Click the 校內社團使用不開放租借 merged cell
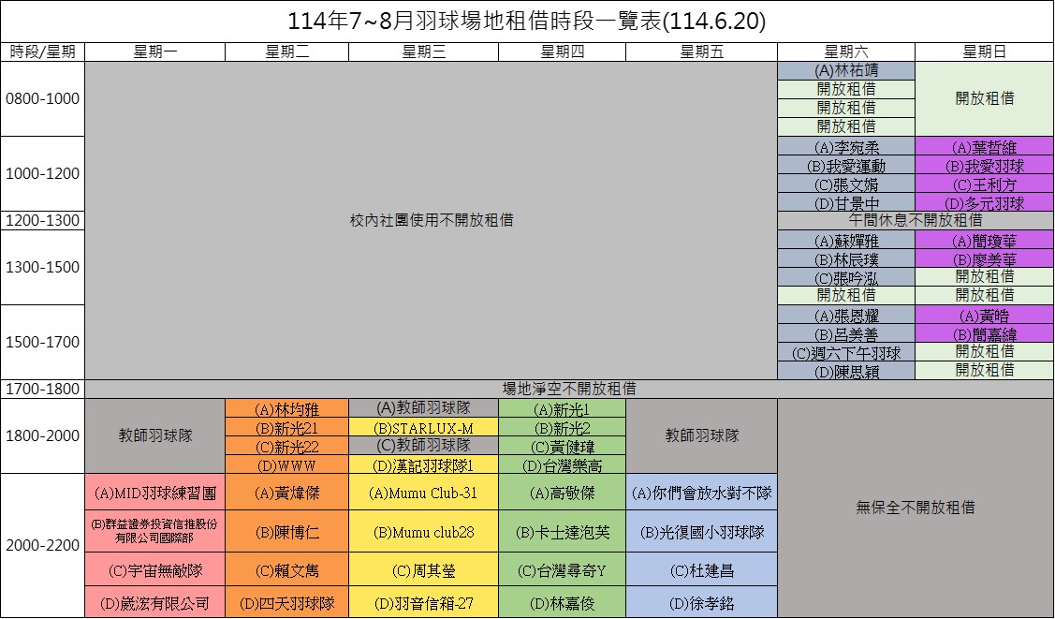Viewport: 1055px width, 619px height. click(x=431, y=220)
